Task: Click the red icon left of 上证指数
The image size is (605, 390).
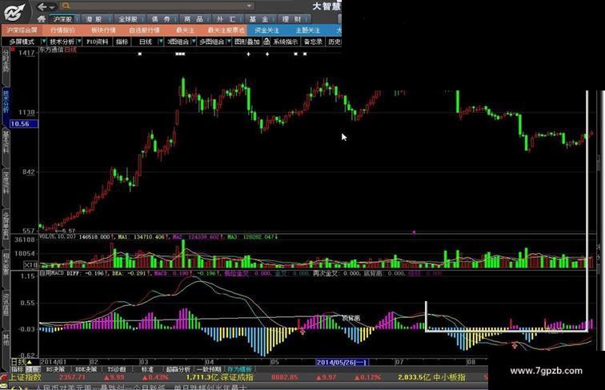Action: pyautogui.click(x=4, y=377)
